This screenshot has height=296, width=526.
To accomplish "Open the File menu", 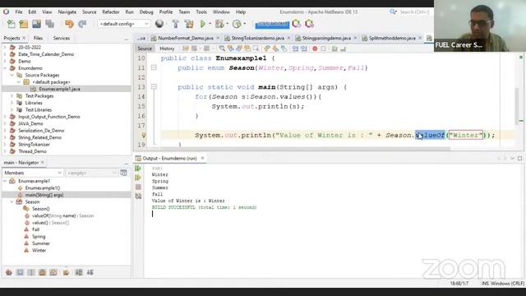I will (19, 12).
